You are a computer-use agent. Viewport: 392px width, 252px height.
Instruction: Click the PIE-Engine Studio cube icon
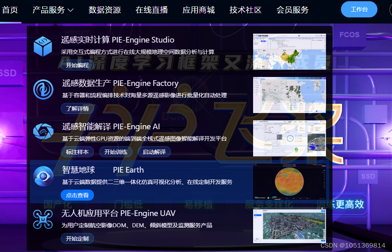tap(43, 46)
